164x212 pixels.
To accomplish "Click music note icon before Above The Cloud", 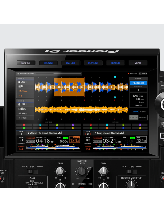I will pyautogui.click(x=29, y=133).
